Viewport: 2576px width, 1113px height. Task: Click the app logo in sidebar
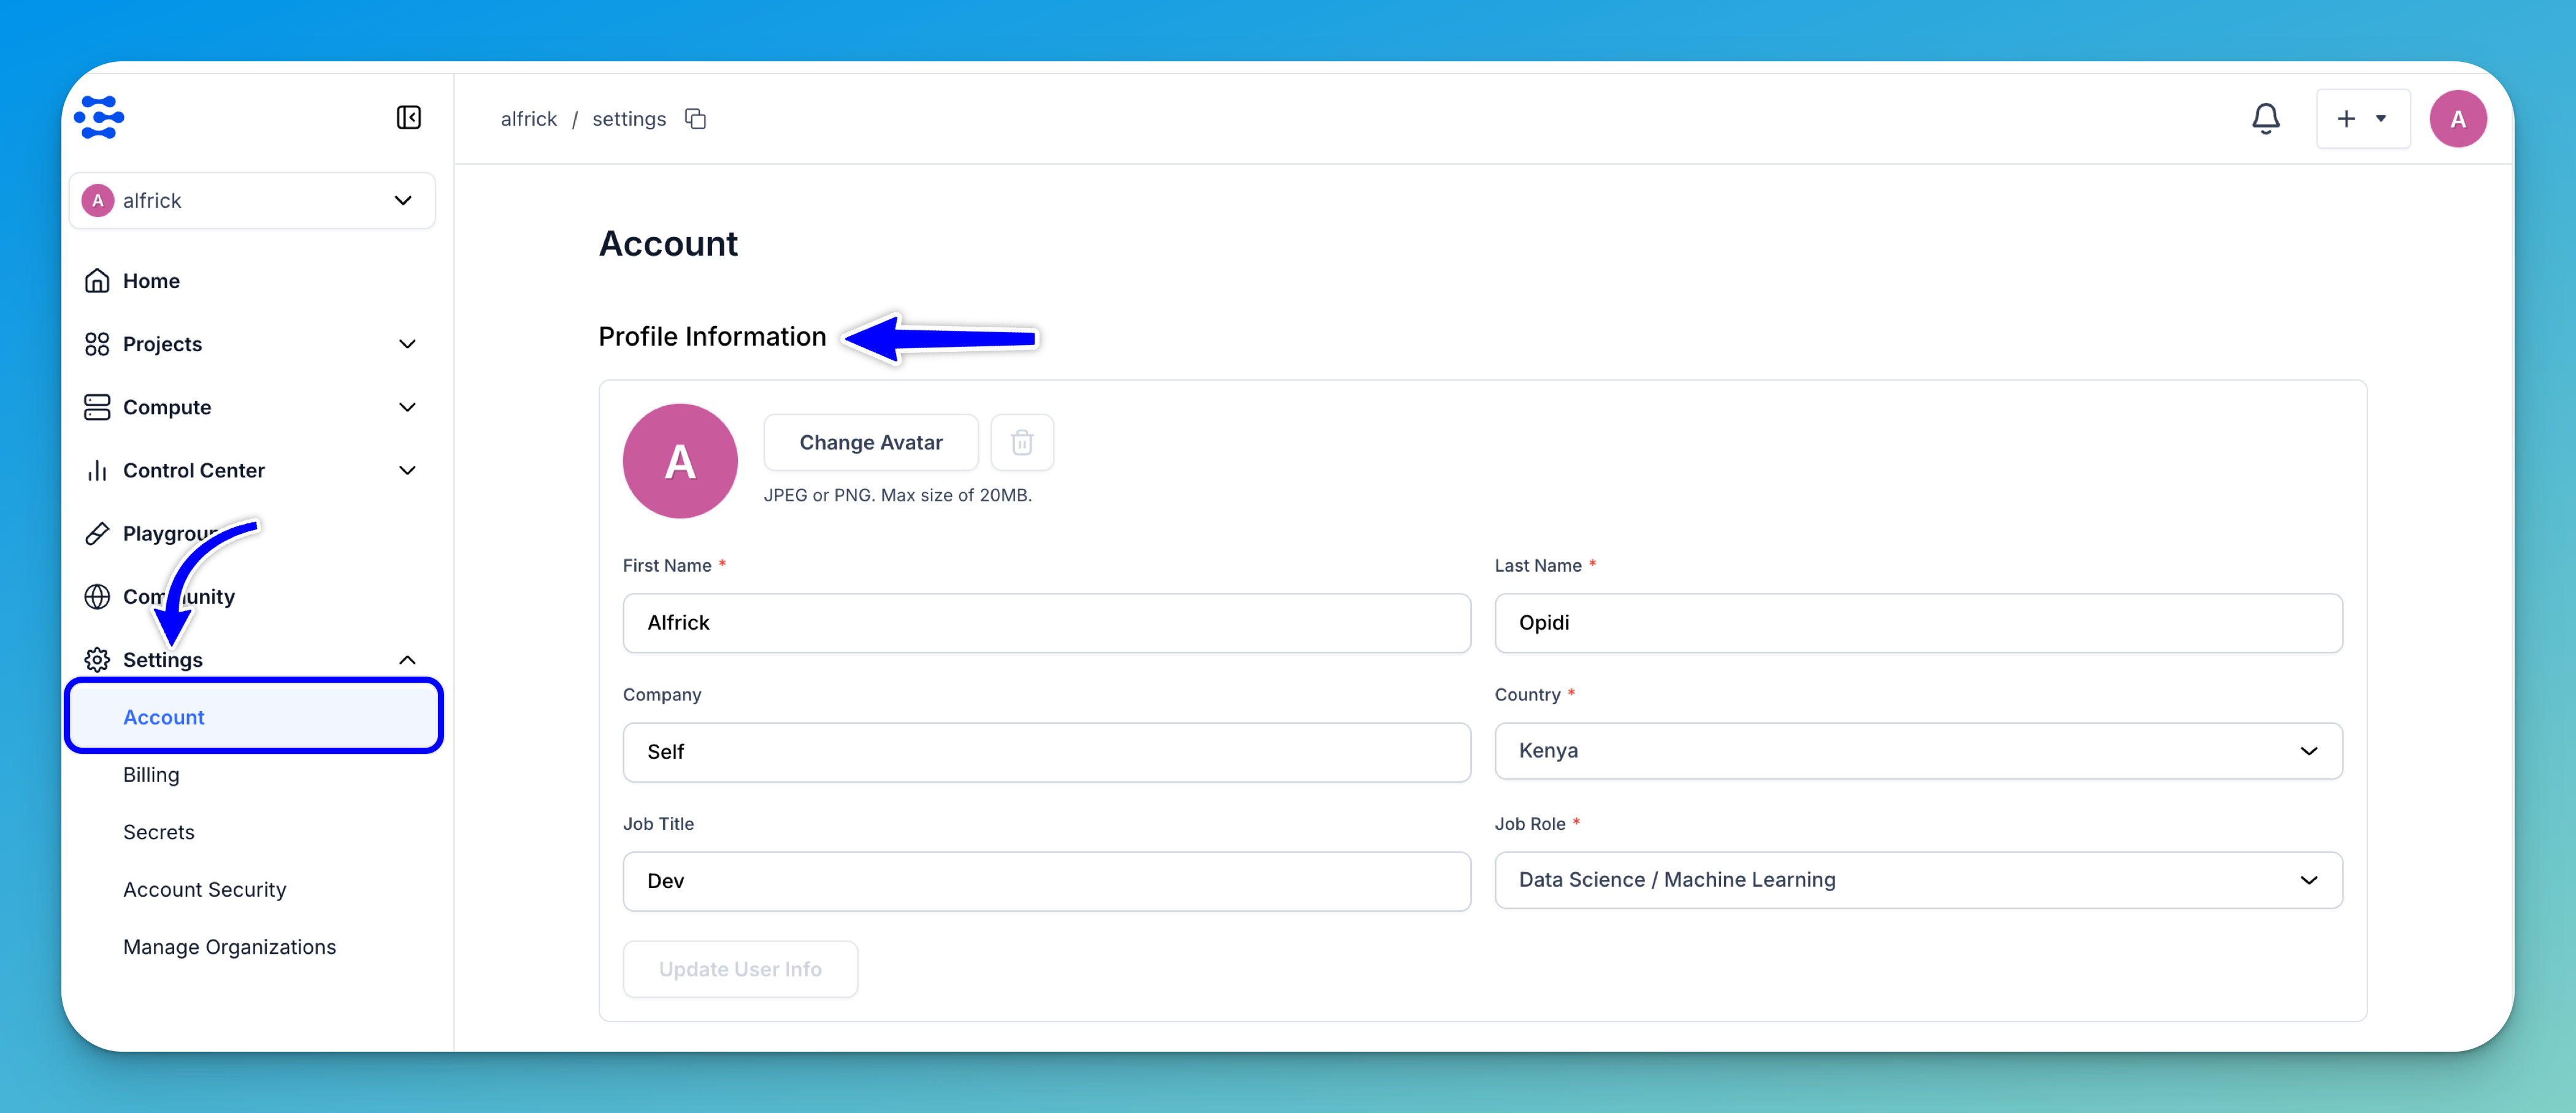coord(99,118)
